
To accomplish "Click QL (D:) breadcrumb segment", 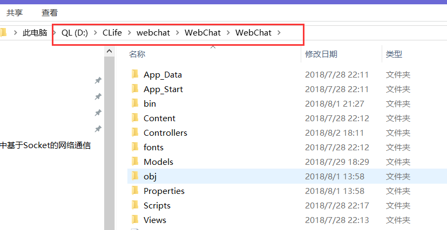I will pos(74,33).
